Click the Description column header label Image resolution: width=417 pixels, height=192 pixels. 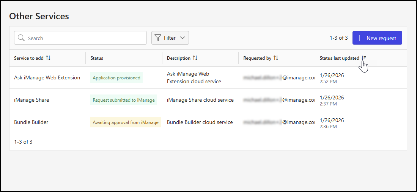point(179,58)
